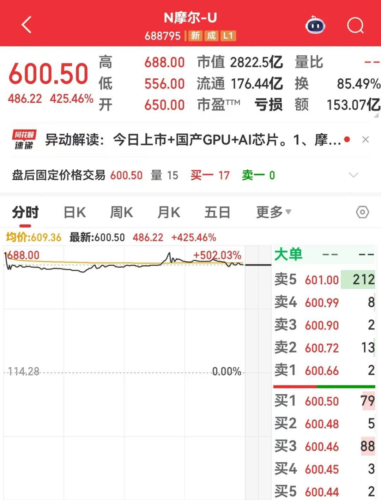Image resolution: width=381 pixels, height=500 pixels.
Task: Select the 月K chart tab
Action: point(169,212)
